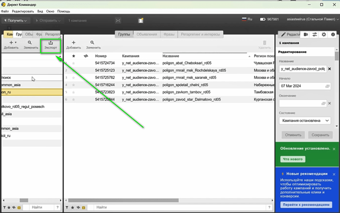Click star filter icon under groups table
Screen dimensions: 340x213
coord(72,208)
